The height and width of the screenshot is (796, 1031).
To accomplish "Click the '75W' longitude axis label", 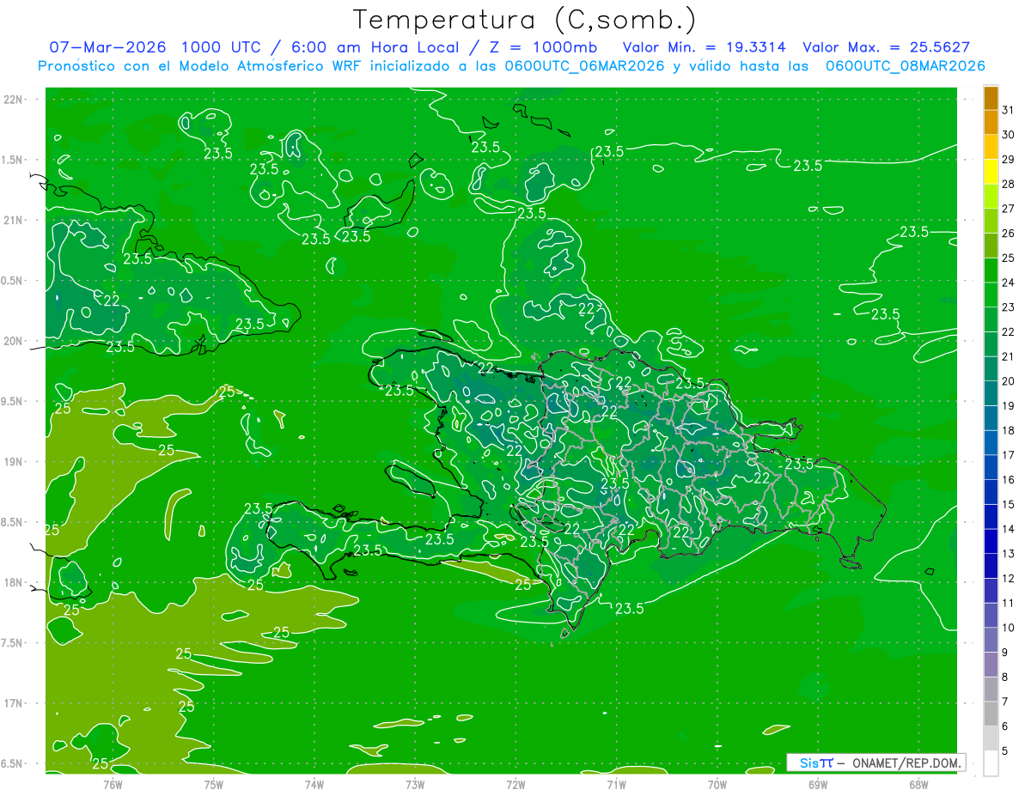I will coord(214,784).
